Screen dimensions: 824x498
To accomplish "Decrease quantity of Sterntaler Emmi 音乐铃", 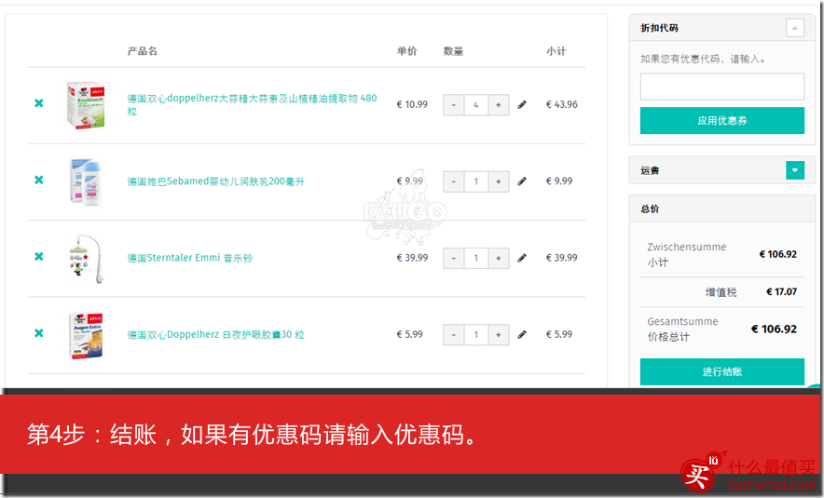I will tap(454, 258).
